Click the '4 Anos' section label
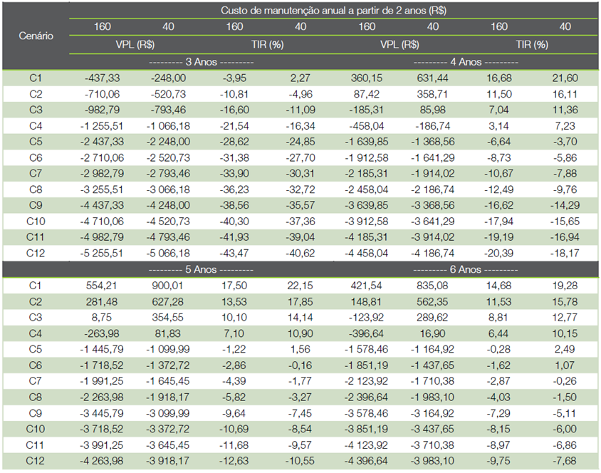 (465, 62)
